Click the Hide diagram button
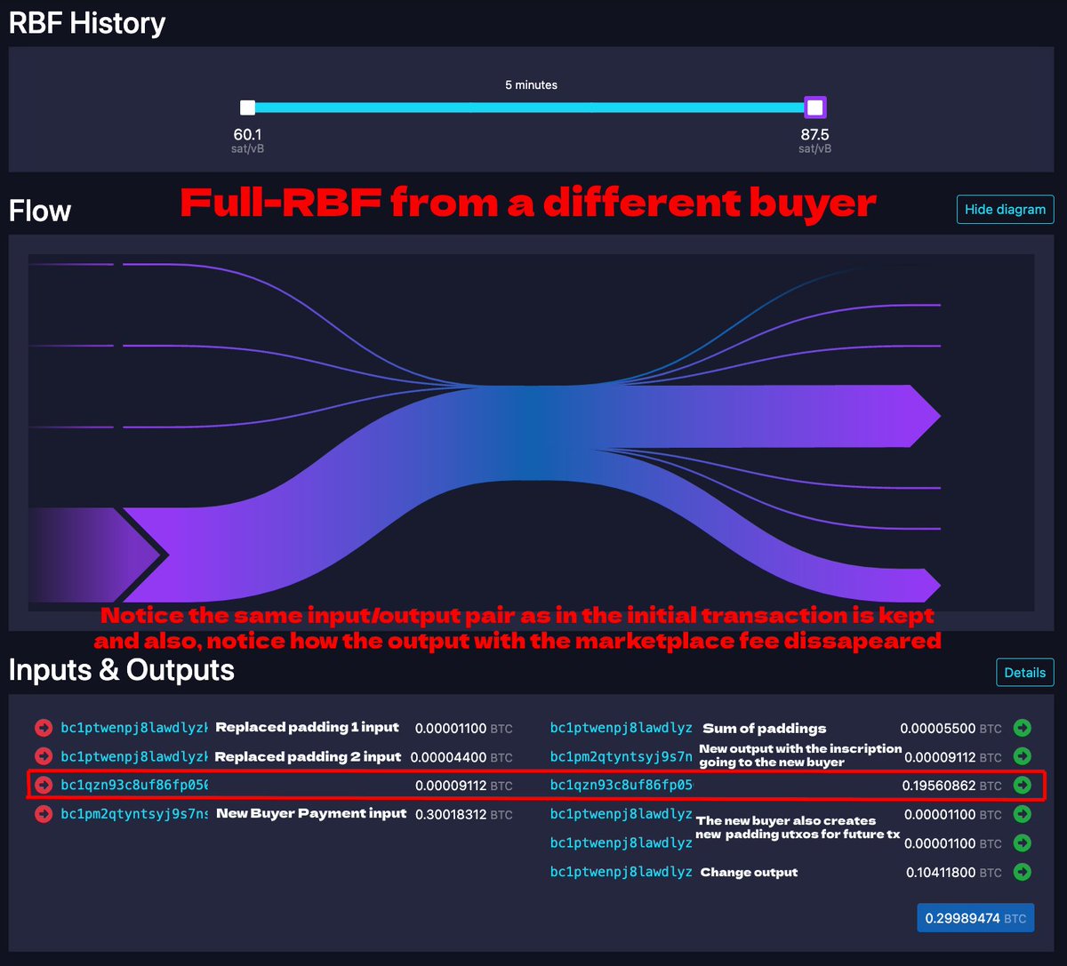 pyautogui.click(x=1005, y=210)
